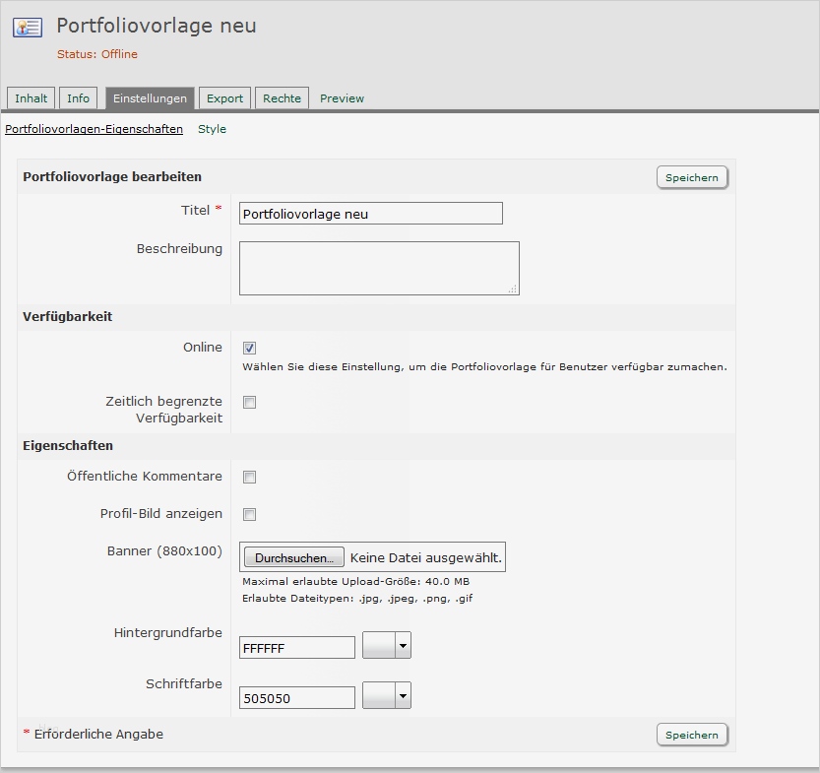The height and width of the screenshot is (773, 820).
Task: Check the Öffentliche Kommentare checkbox
Action: pyautogui.click(x=249, y=477)
